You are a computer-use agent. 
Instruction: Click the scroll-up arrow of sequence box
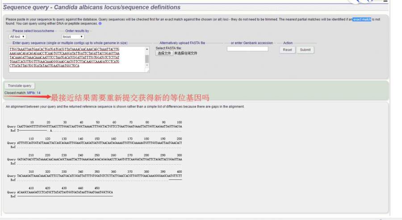tap(147, 49)
